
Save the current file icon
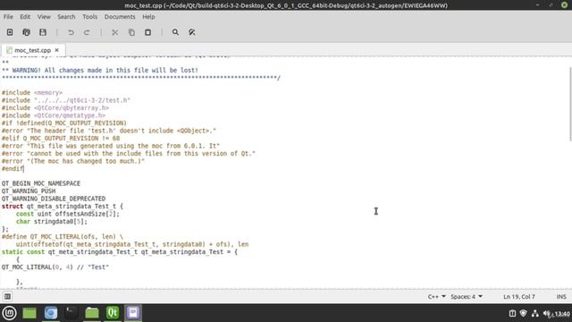pyautogui.click(x=43, y=32)
